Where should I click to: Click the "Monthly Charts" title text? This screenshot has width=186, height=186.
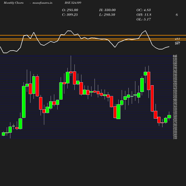[13, 3]
